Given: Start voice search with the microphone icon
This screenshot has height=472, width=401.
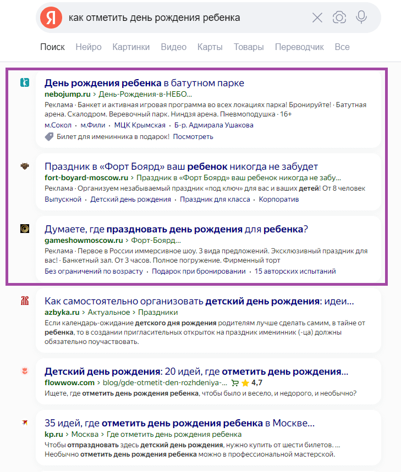Looking at the screenshot, I should [361, 17].
